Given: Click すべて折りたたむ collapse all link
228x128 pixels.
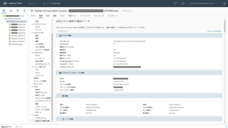Looking at the screenshot, I should [x=214, y=31].
